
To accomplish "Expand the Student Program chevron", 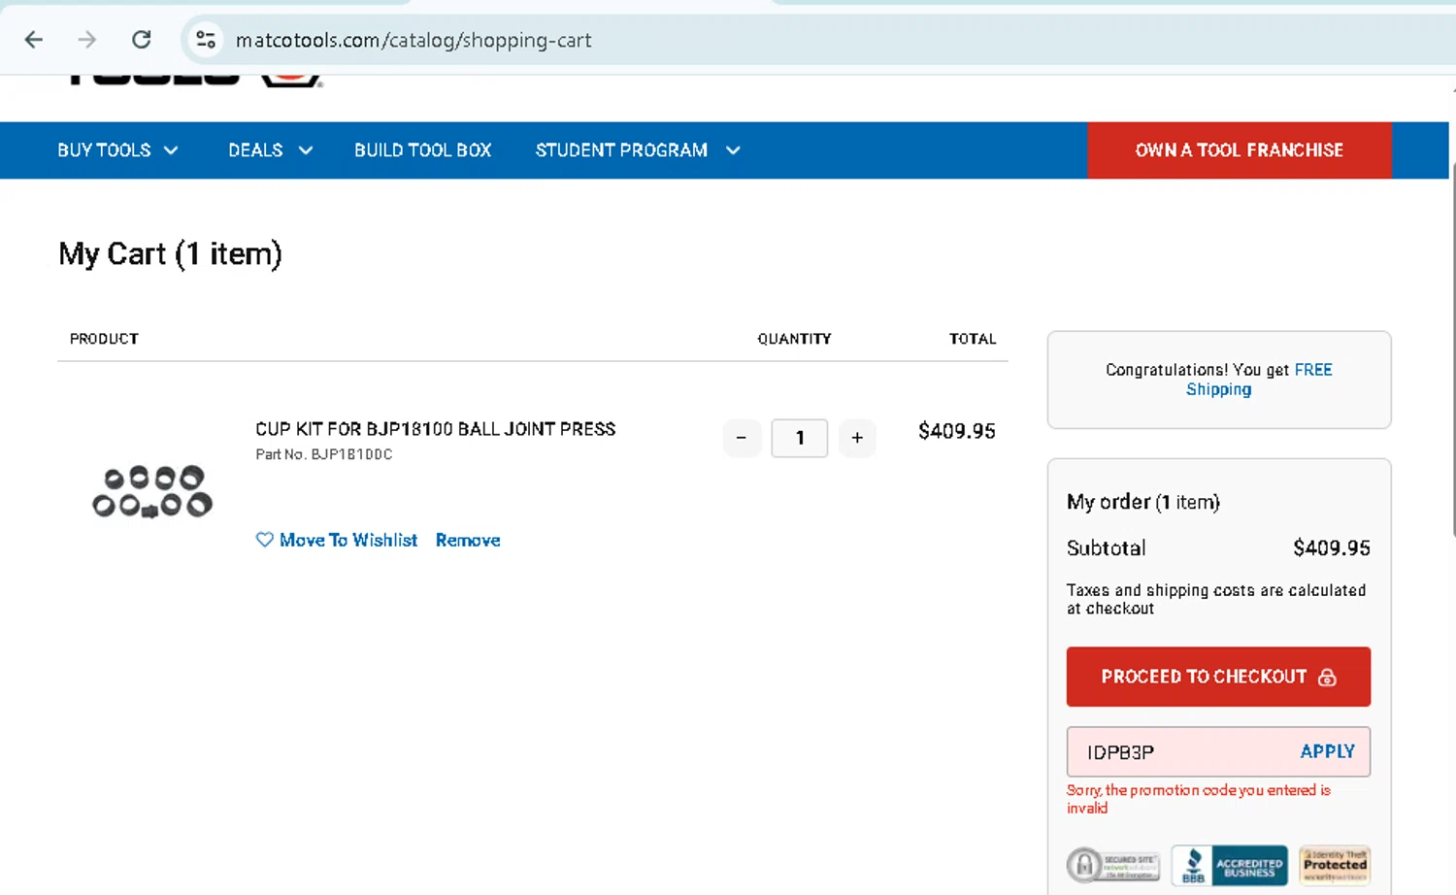I will 733,150.
